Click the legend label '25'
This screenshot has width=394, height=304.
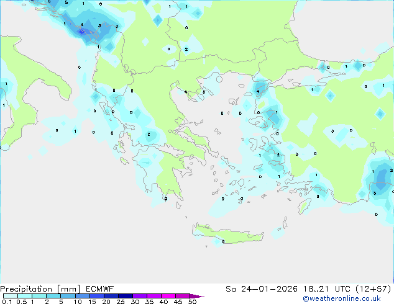(121, 302)
